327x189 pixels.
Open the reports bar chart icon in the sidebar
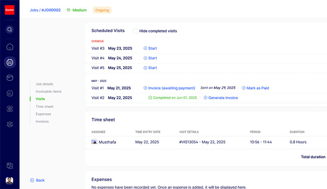pos(10,93)
